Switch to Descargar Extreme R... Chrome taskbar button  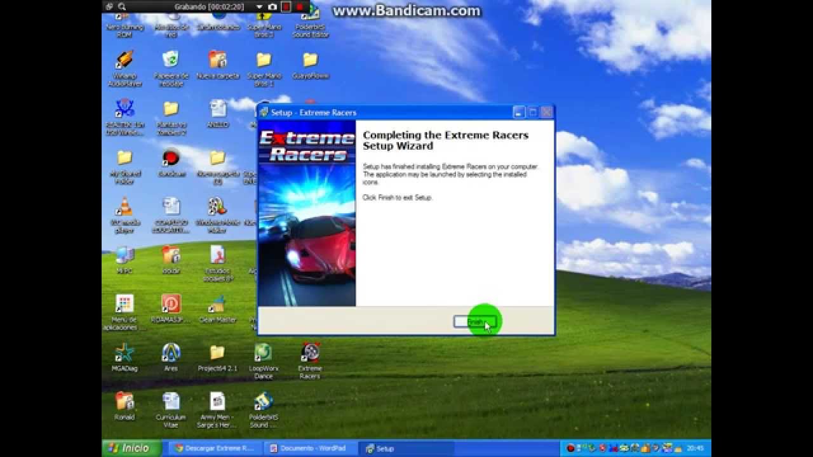(215, 448)
